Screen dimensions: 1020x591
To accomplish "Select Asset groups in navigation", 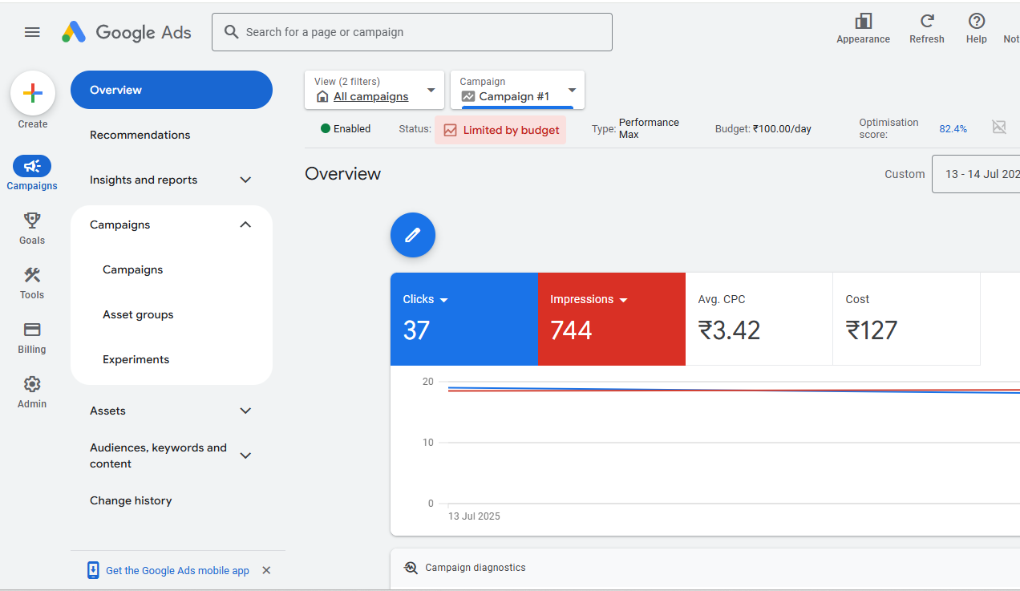I will 138,314.
